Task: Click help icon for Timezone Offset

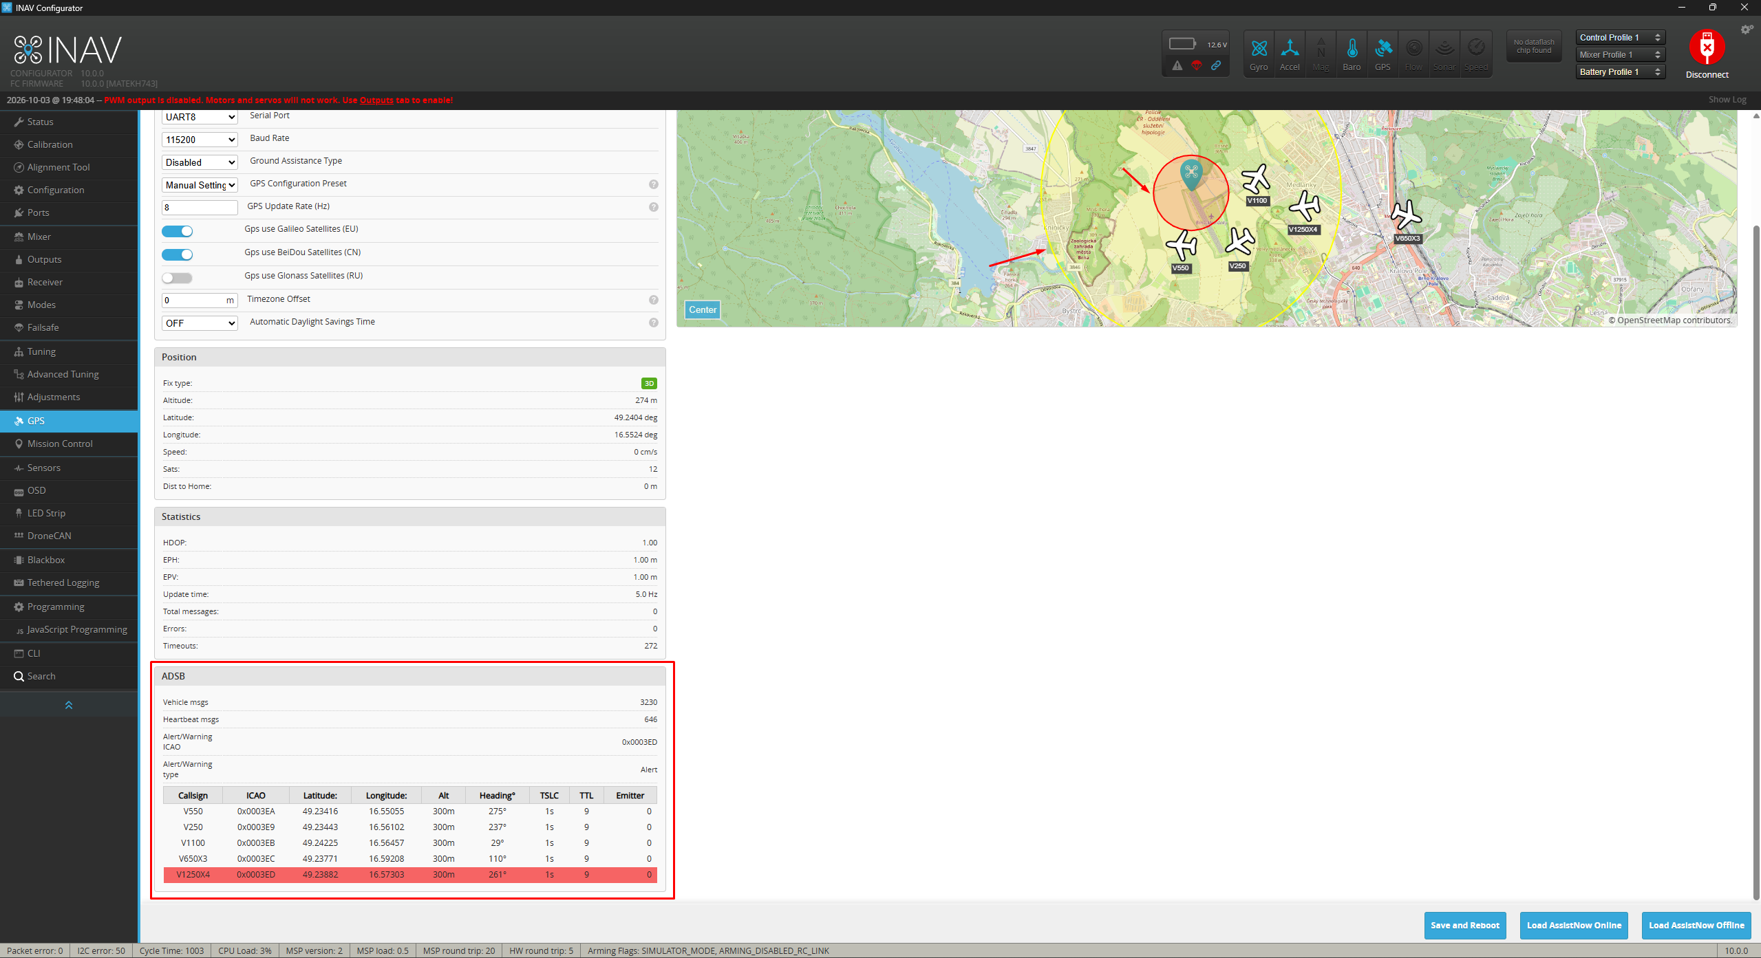Action: coord(654,300)
